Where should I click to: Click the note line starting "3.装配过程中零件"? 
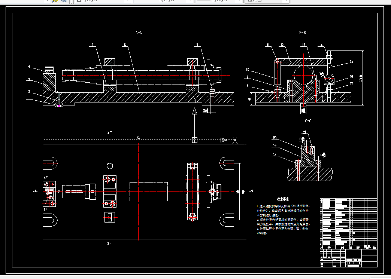coord(282,229)
